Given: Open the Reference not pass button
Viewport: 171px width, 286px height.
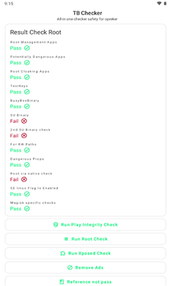Looking at the screenshot, I should (x=85, y=281).
